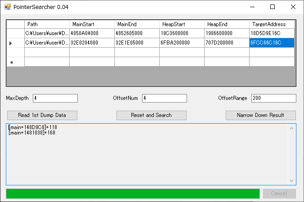Focus the MaxDepth input field
Image resolution: width=304 pixels, height=202 pixels.
click(55, 98)
